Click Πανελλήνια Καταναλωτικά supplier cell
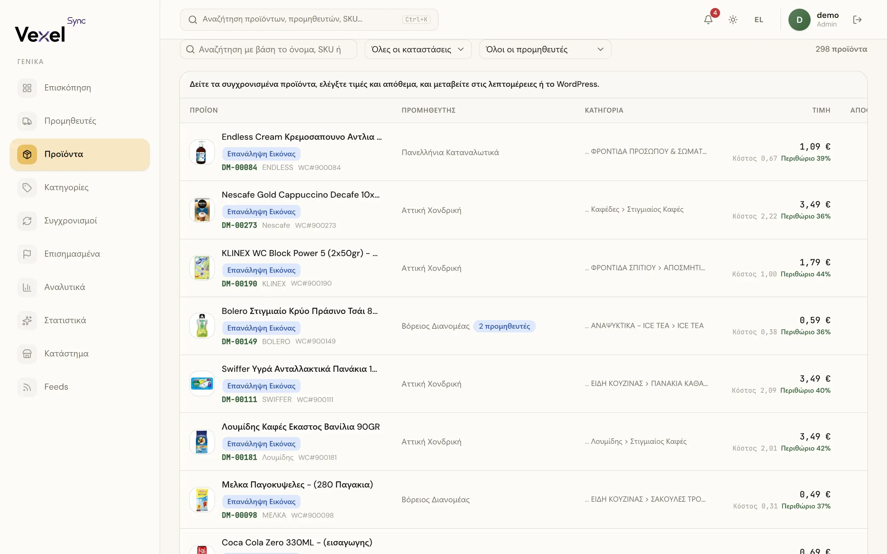 coord(450,152)
